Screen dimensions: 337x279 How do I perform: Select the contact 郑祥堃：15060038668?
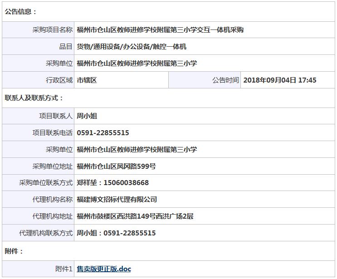coord(112,183)
